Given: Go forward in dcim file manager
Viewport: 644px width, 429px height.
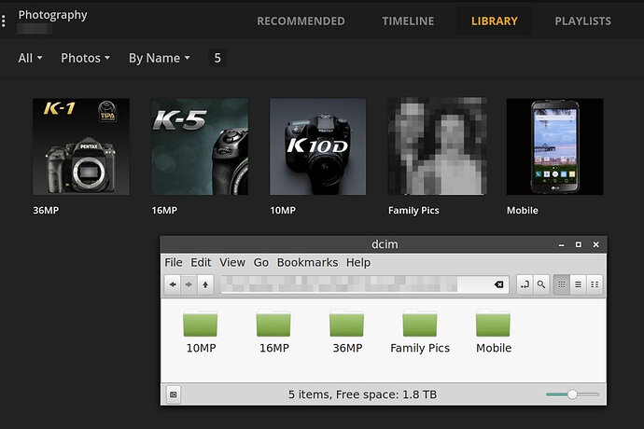Looking at the screenshot, I should [x=189, y=284].
